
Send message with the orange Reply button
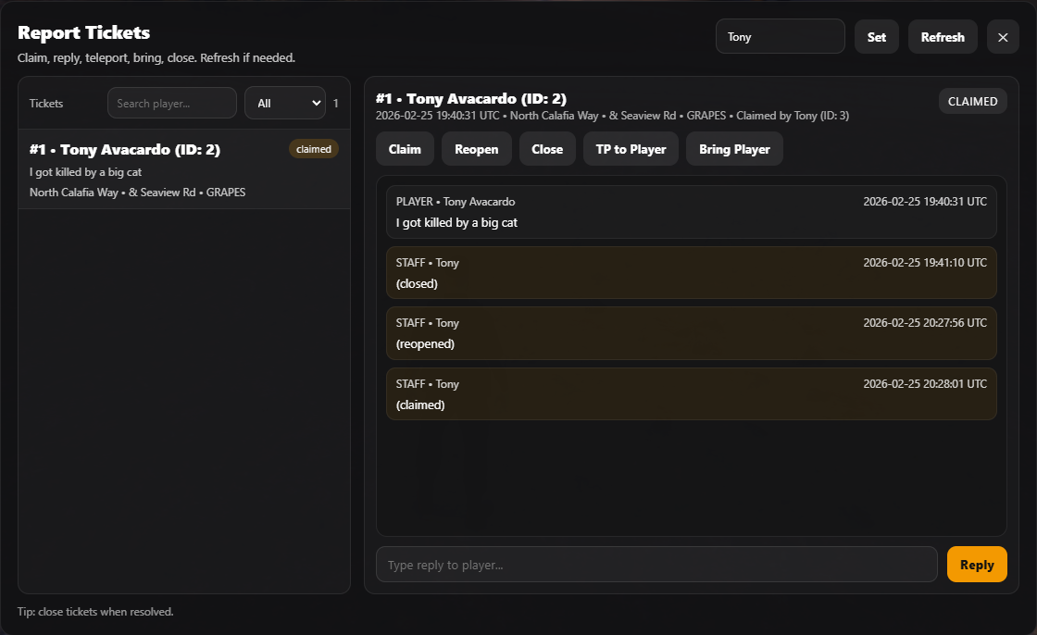pyautogui.click(x=977, y=565)
